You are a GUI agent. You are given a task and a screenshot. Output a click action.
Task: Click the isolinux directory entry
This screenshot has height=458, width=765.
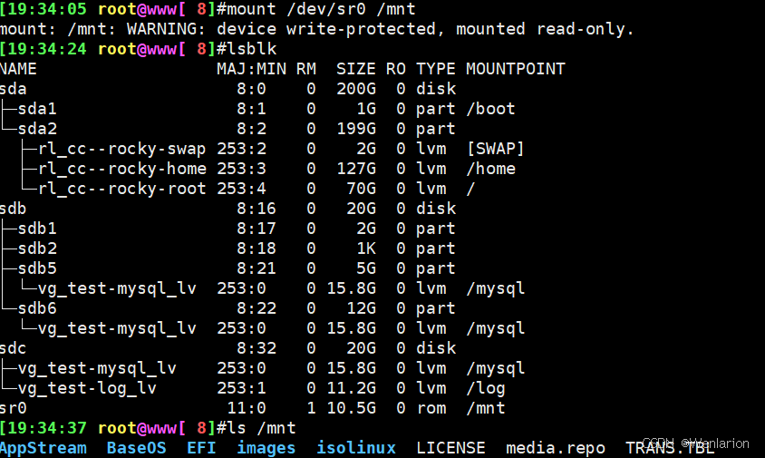coord(356,448)
